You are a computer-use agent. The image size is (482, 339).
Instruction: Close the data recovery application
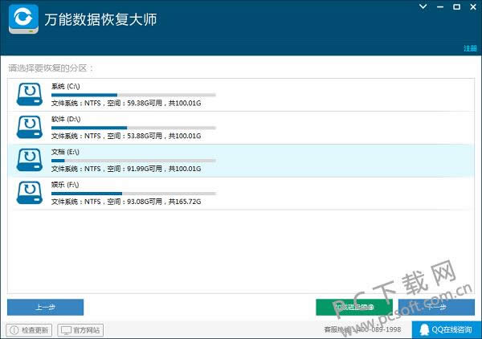click(x=473, y=6)
